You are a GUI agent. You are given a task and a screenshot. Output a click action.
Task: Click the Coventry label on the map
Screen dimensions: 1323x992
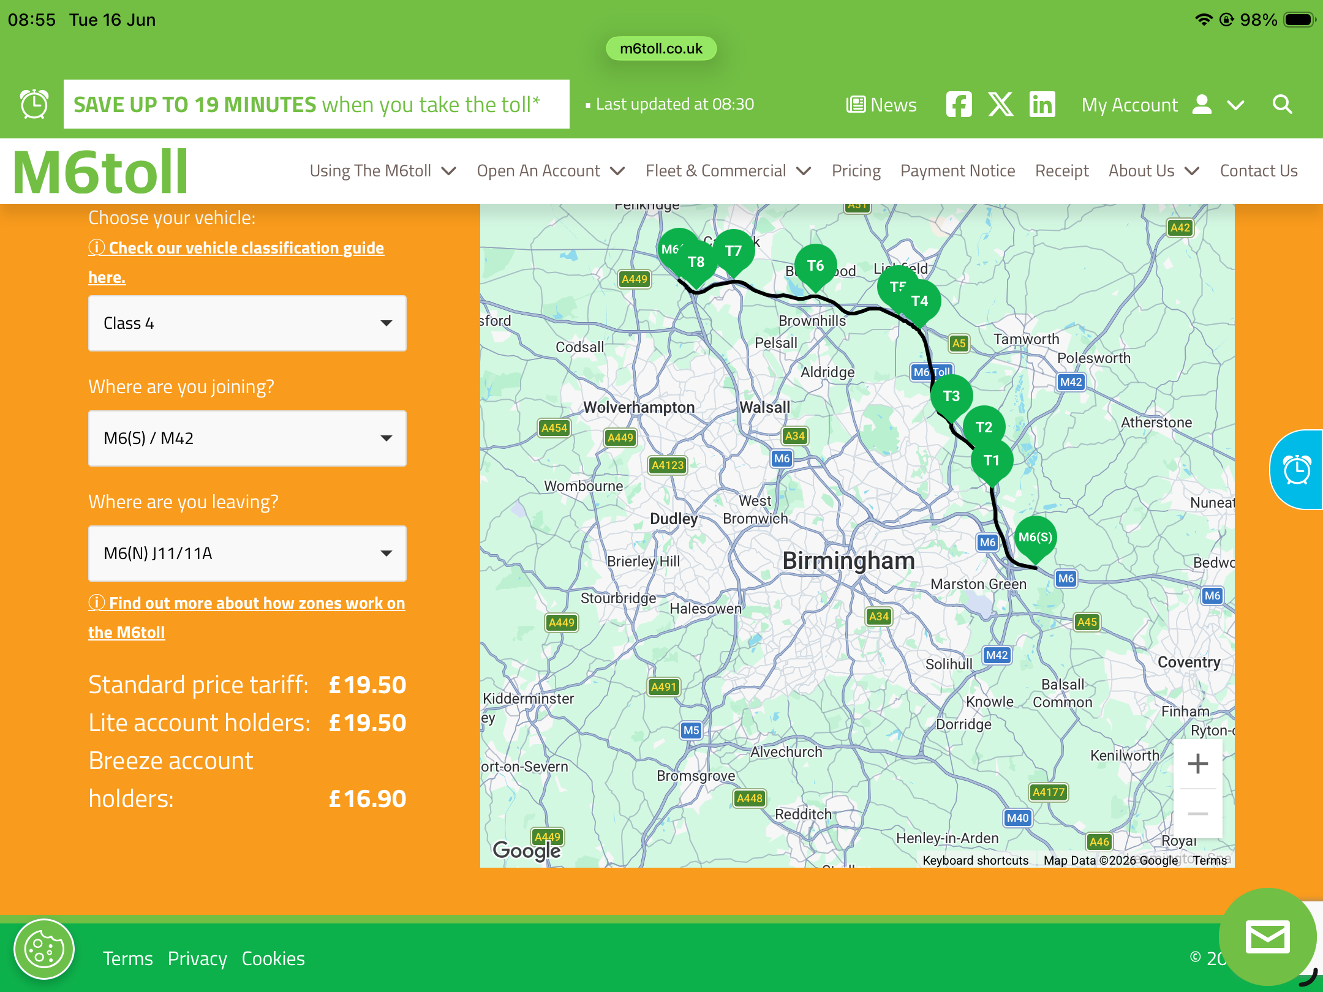coord(1189,662)
